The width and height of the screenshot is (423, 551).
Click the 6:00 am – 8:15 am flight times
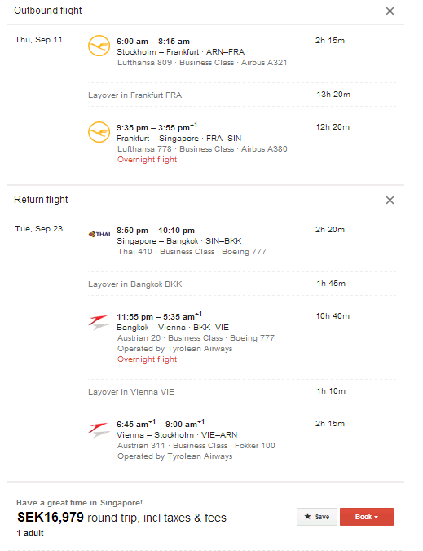[153, 42]
